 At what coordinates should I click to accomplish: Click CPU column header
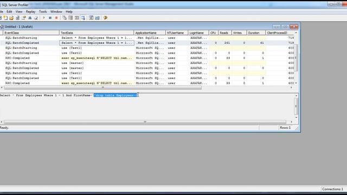point(213,32)
